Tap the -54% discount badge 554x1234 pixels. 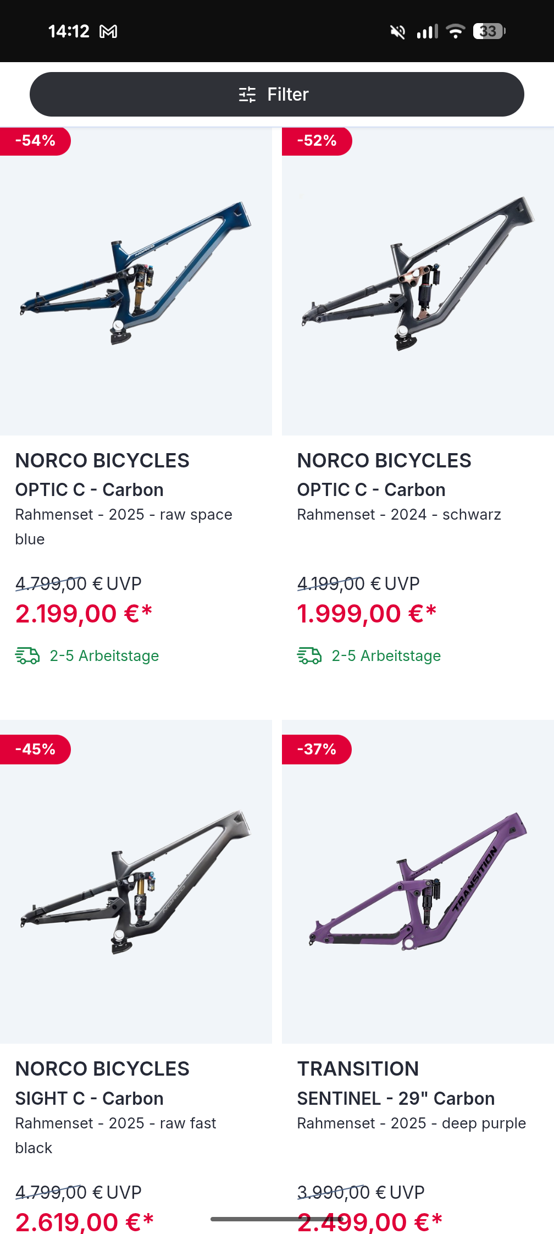35,141
